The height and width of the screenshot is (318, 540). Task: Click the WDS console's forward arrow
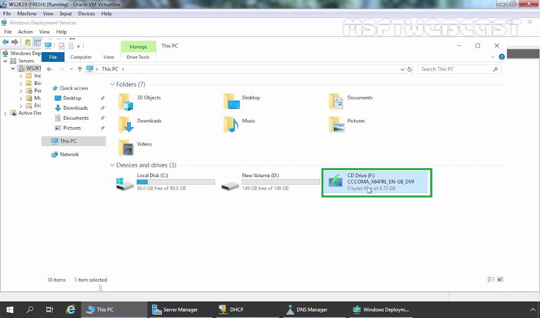click(15, 42)
